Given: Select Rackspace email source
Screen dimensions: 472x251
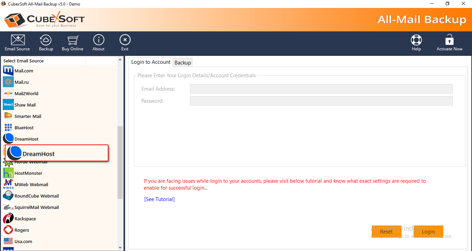Looking at the screenshot, I should point(25,219).
